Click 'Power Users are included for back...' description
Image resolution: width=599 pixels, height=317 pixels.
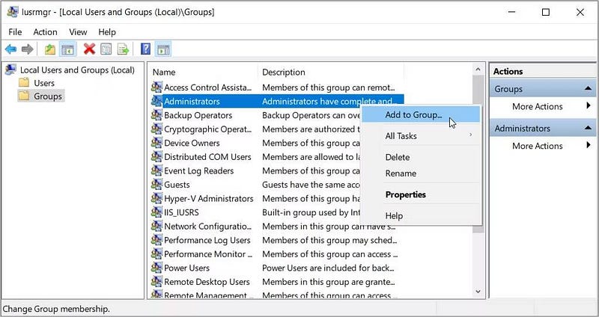tap(328, 268)
